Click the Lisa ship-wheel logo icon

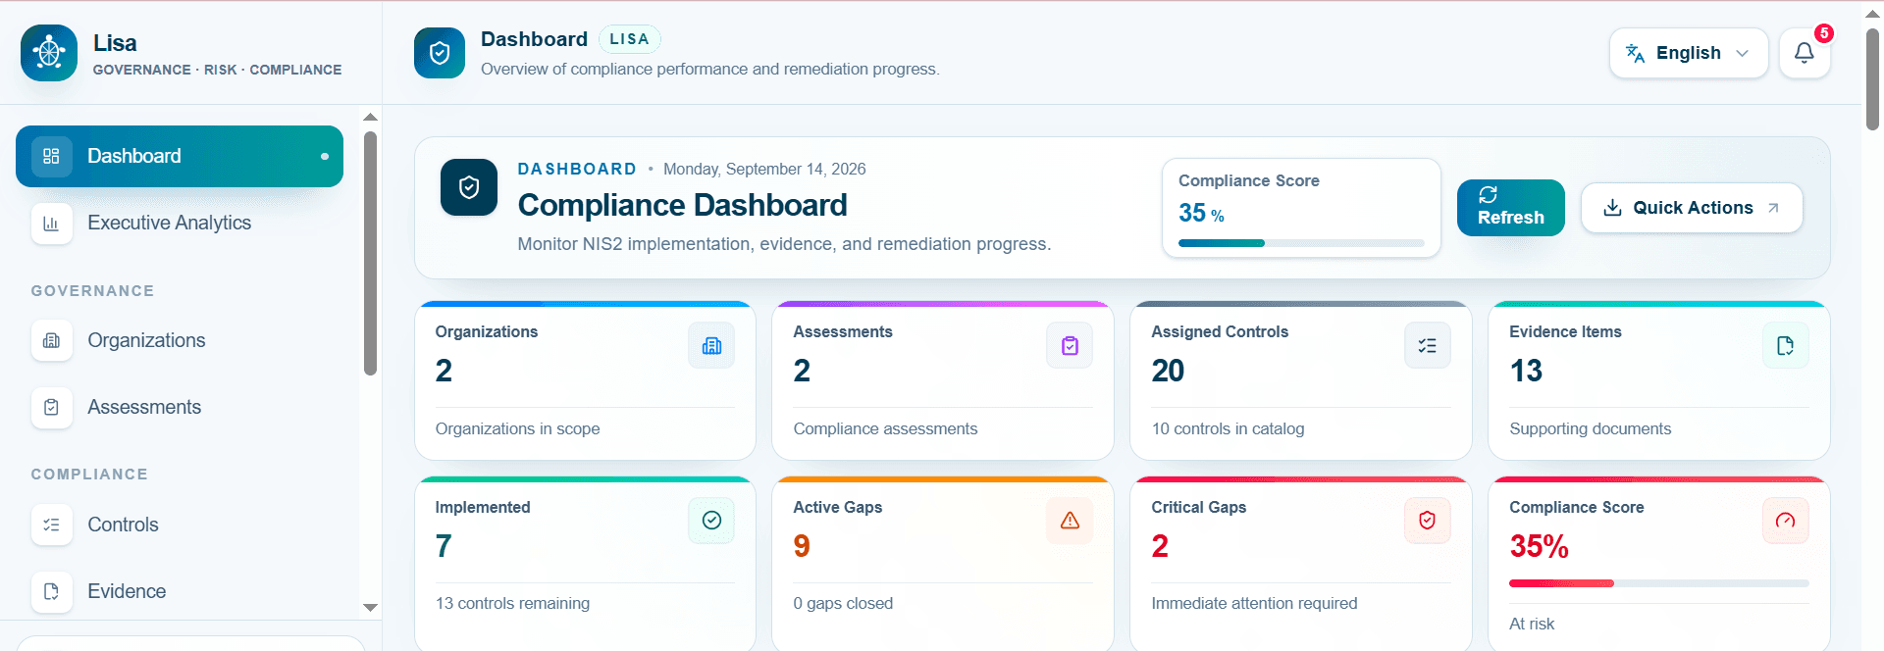49,53
